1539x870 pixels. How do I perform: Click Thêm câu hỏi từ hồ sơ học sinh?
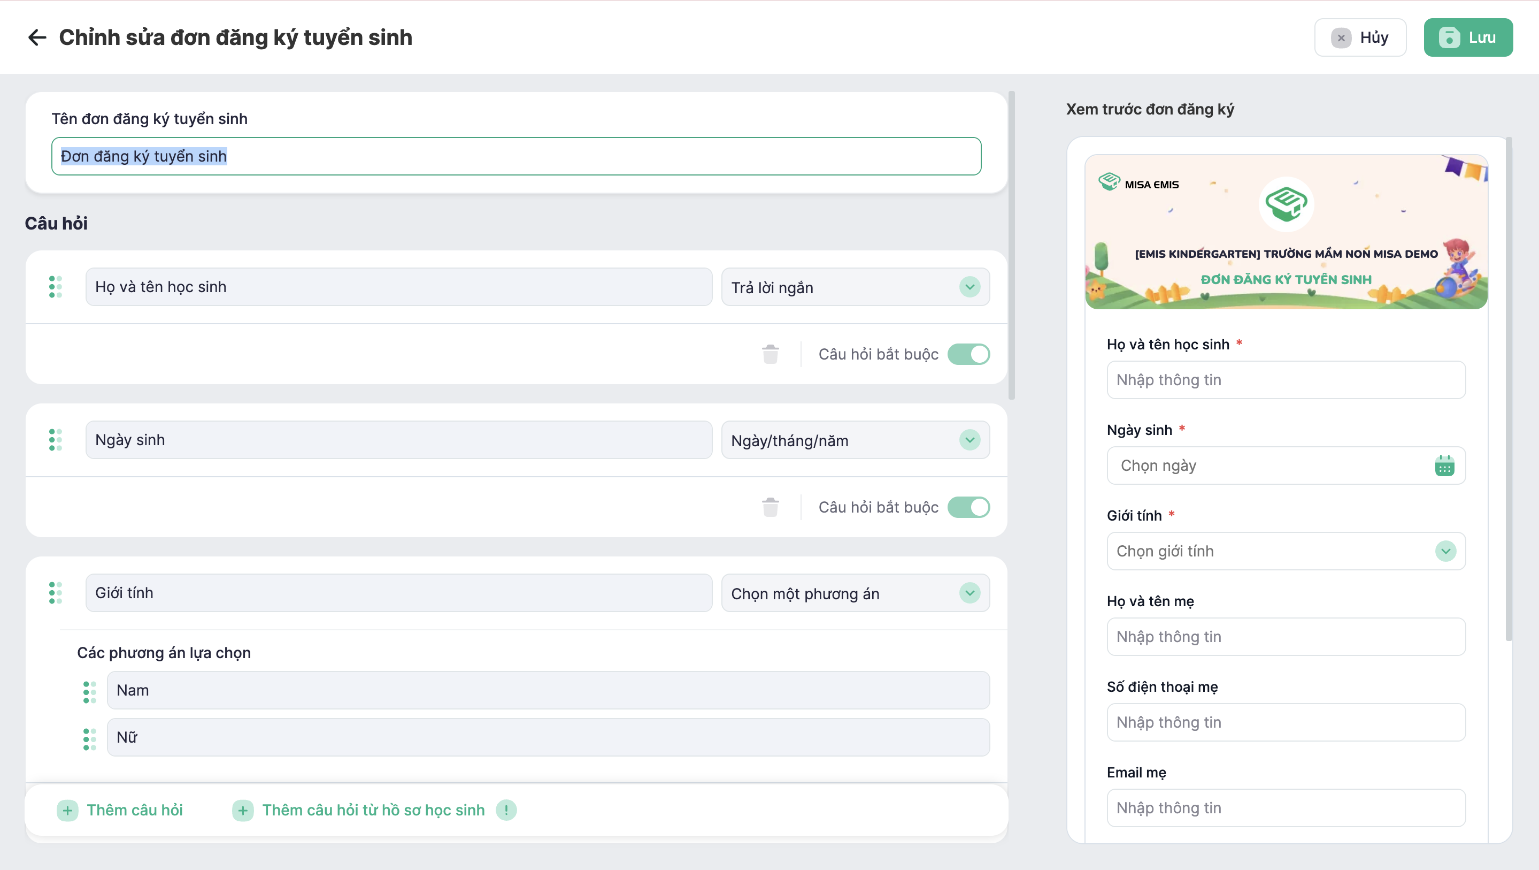[360, 810]
